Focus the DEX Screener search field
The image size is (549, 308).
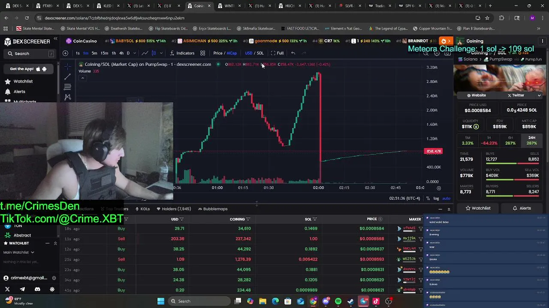tap(30, 53)
